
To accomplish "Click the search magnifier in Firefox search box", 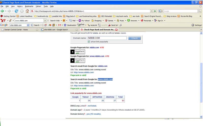I will pyautogui.click(x=199, y=11).
